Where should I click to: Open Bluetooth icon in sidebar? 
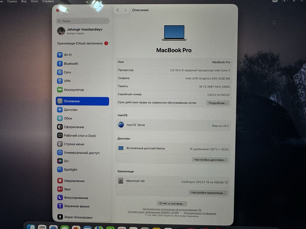click(x=60, y=63)
